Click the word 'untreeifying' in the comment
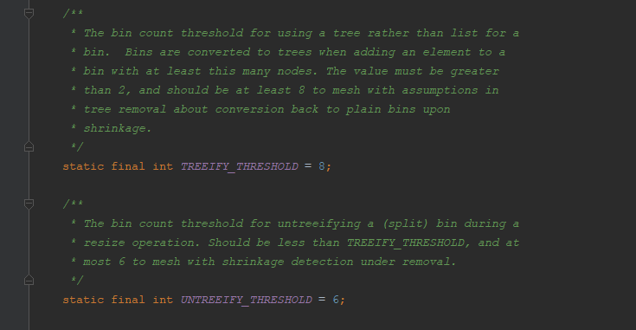 (x=318, y=223)
